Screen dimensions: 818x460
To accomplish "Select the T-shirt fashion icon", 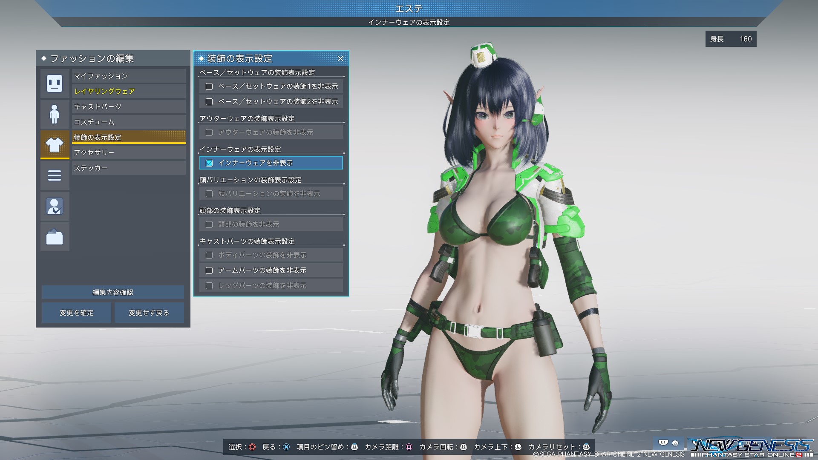I will pyautogui.click(x=55, y=145).
